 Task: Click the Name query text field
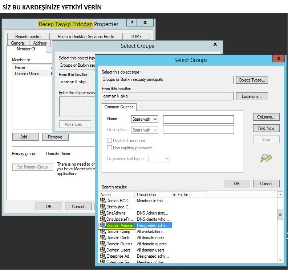click(x=198, y=119)
